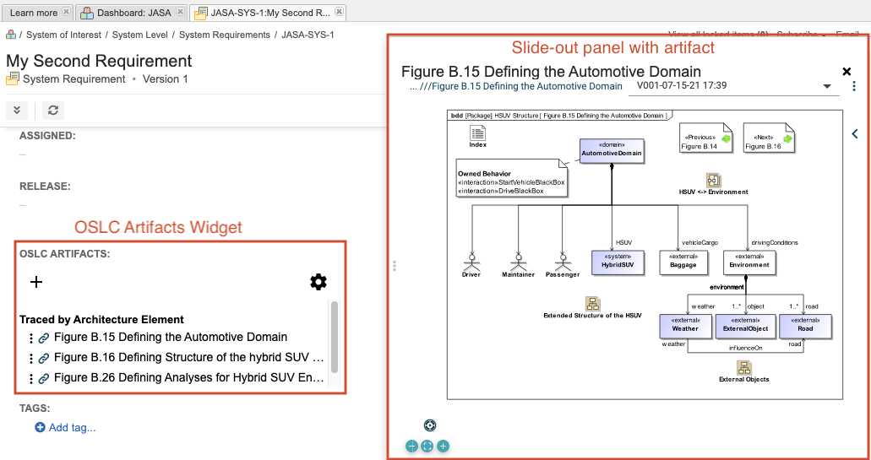This screenshot has width=871, height=460.
Task: Open three-dot menu beside Figure B.26 artifact
Action: click(x=31, y=378)
